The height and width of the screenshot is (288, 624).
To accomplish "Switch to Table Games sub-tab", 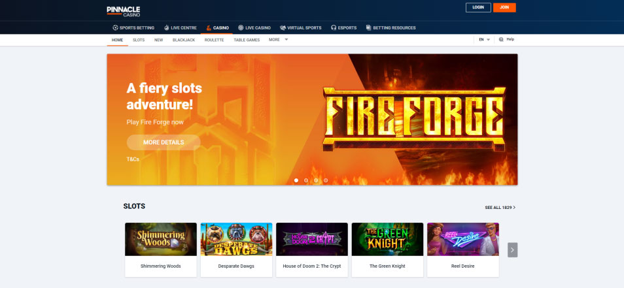I will coord(247,40).
